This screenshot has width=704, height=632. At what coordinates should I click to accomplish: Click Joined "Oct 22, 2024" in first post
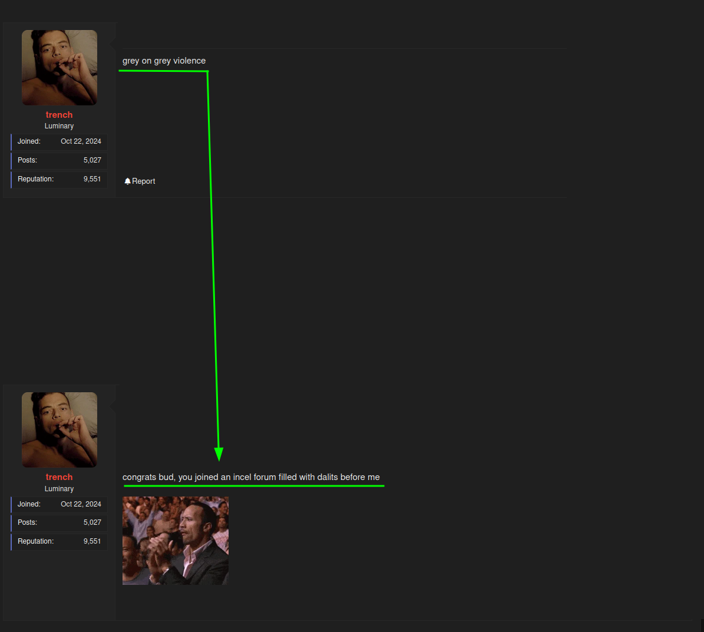[x=81, y=141]
